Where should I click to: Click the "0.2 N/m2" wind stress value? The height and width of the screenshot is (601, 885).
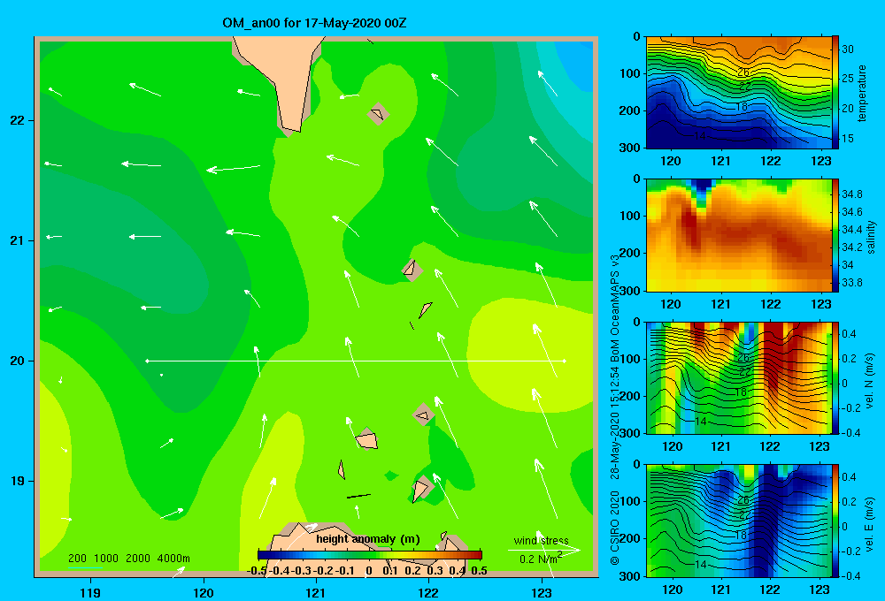coord(541,559)
